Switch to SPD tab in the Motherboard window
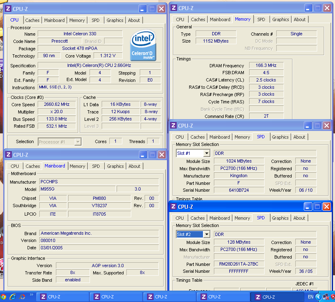The image size is (335, 302). pyautogui.click(x=96, y=166)
